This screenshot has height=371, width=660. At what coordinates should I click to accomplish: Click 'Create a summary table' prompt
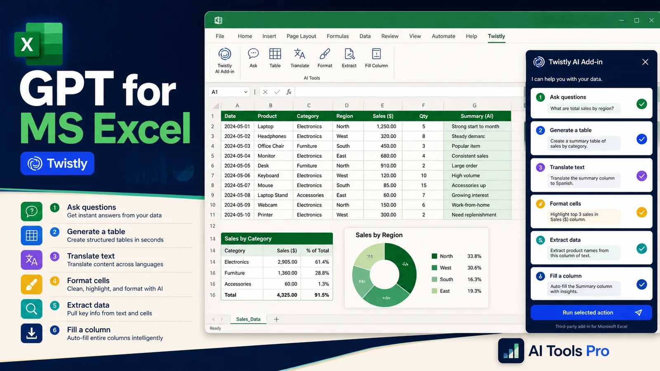(x=583, y=143)
